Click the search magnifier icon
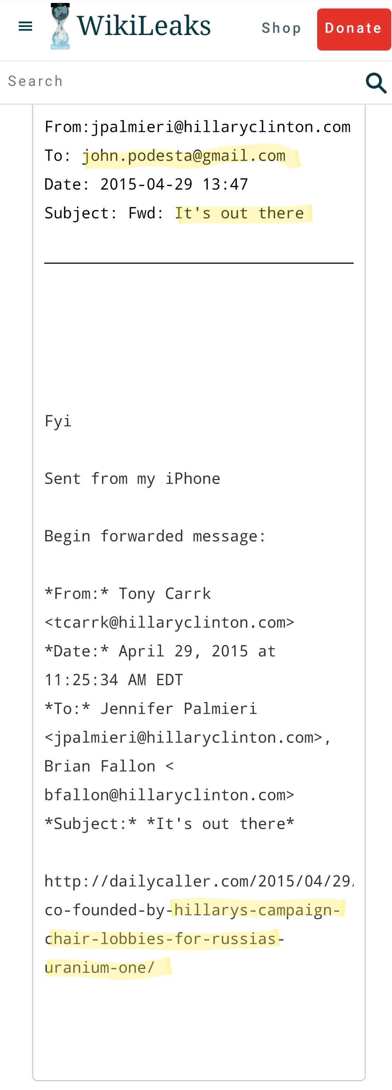Screen dimensions: 392x1090 coord(375,83)
